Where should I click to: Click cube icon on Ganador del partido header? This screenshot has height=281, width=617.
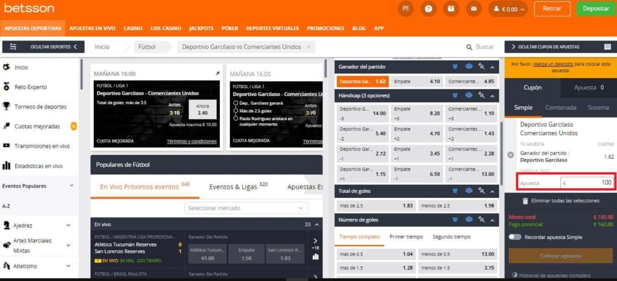(x=469, y=66)
